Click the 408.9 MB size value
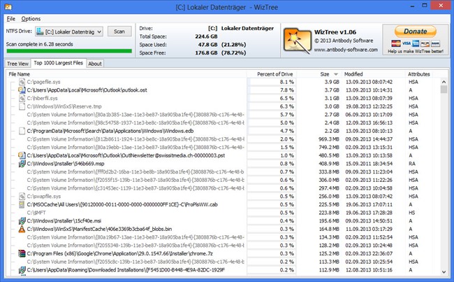 pos(329,164)
